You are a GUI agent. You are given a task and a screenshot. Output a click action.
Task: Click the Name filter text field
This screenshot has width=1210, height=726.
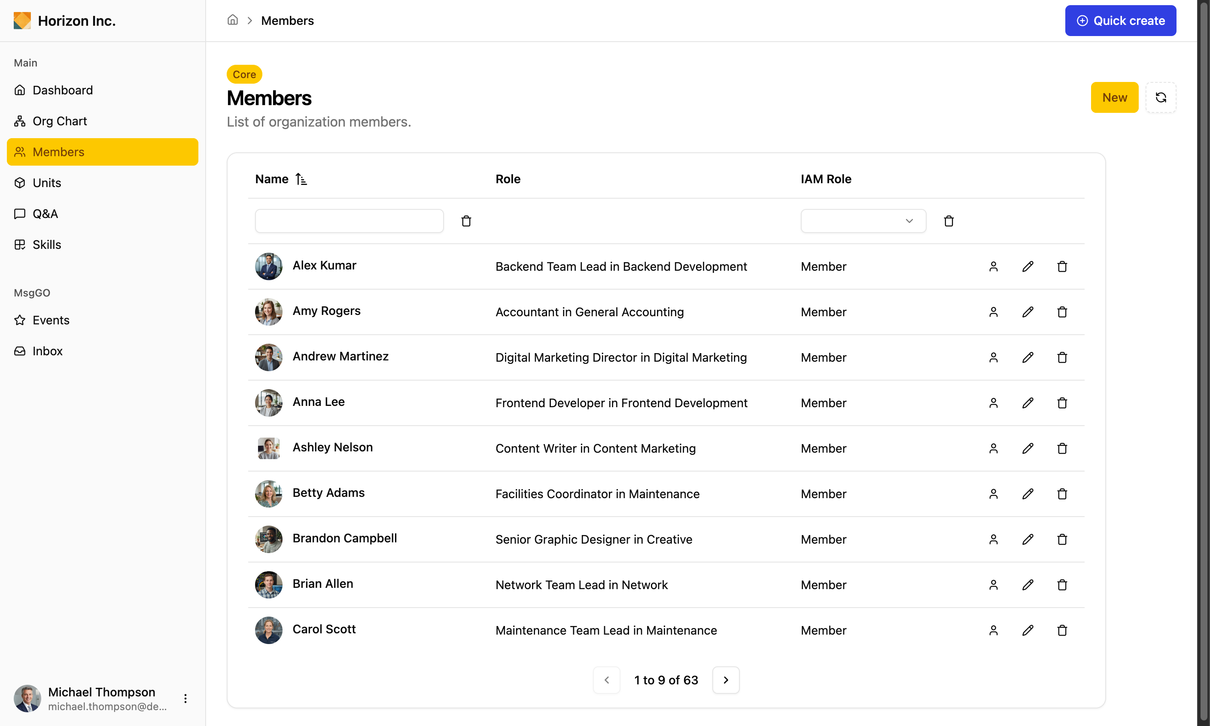[x=349, y=221]
